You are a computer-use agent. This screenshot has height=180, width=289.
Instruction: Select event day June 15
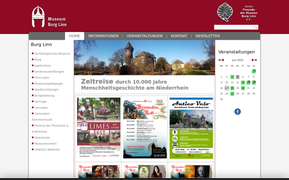(254, 83)
